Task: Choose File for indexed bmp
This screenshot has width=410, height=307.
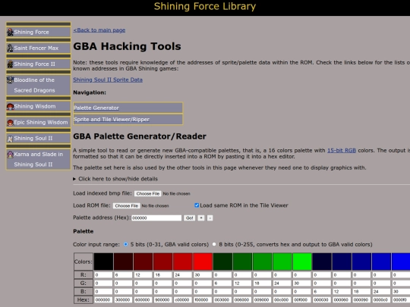Action: click(148, 194)
